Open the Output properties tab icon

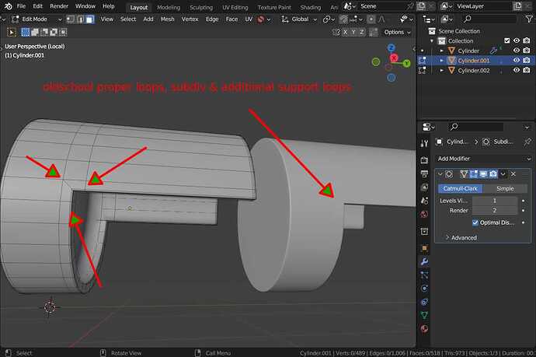coord(424,174)
